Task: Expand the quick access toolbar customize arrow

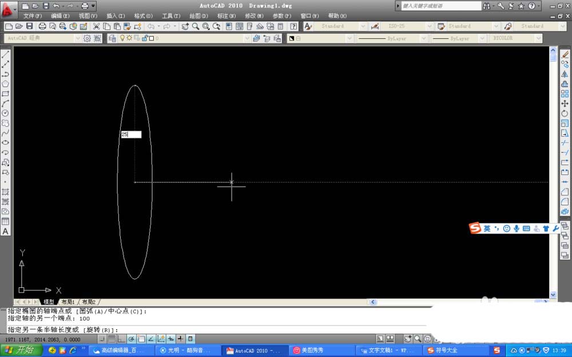Action: (x=94, y=6)
